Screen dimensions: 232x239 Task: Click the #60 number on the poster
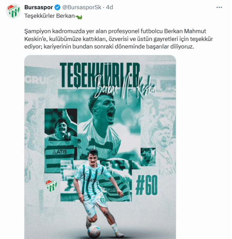146,185
